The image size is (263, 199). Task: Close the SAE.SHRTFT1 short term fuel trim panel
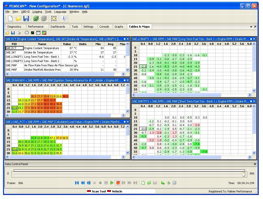254,101
